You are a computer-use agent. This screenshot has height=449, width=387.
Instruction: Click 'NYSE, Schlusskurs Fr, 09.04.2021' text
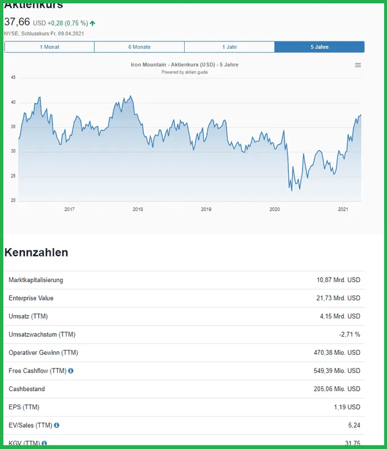click(44, 33)
